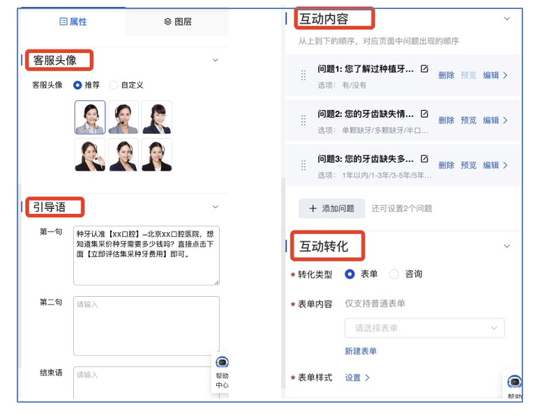551x418 pixels.
Task: Click the edit icon beside 问题3 title
Action: tap(425, 159)
